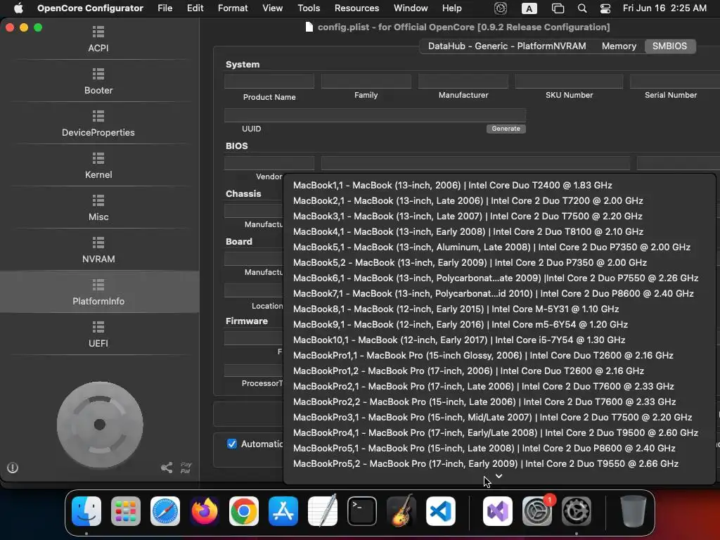This screenshot has height=540, width=720.
Task: Open System Preferences with update badge
Action: (537, 511)
